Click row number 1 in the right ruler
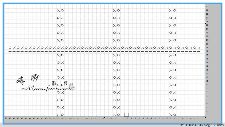Viewport: 225px width, 127px height. coord(207,114)
